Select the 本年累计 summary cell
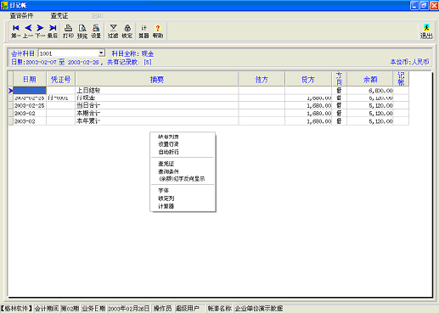This screenshot has height=313, width=439. (157, 121)
